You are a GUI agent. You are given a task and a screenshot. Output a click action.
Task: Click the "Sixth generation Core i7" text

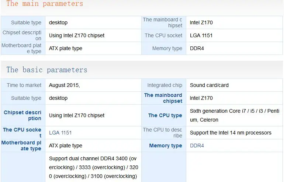[x=218, y=111]
